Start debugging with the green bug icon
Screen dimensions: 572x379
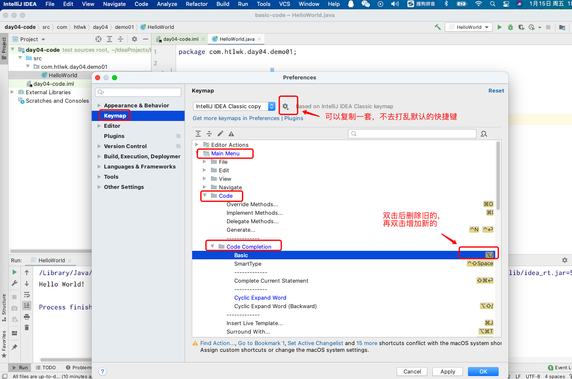point(510,27)
